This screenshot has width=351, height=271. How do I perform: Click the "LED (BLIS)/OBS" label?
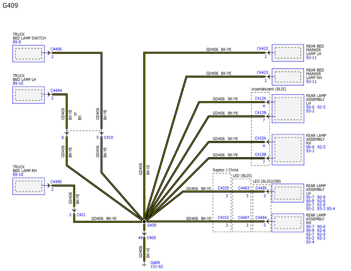click(266, 181)
